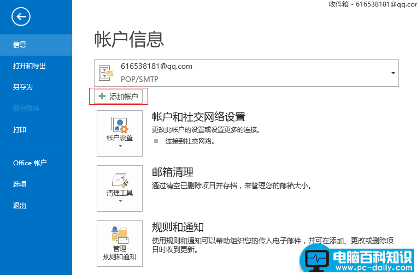Click the back arrow circle icon
Viewport: 417px width, 275px height.
21,17
